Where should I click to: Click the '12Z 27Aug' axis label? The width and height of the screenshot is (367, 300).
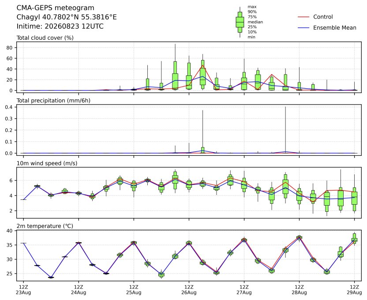point(244,290)
